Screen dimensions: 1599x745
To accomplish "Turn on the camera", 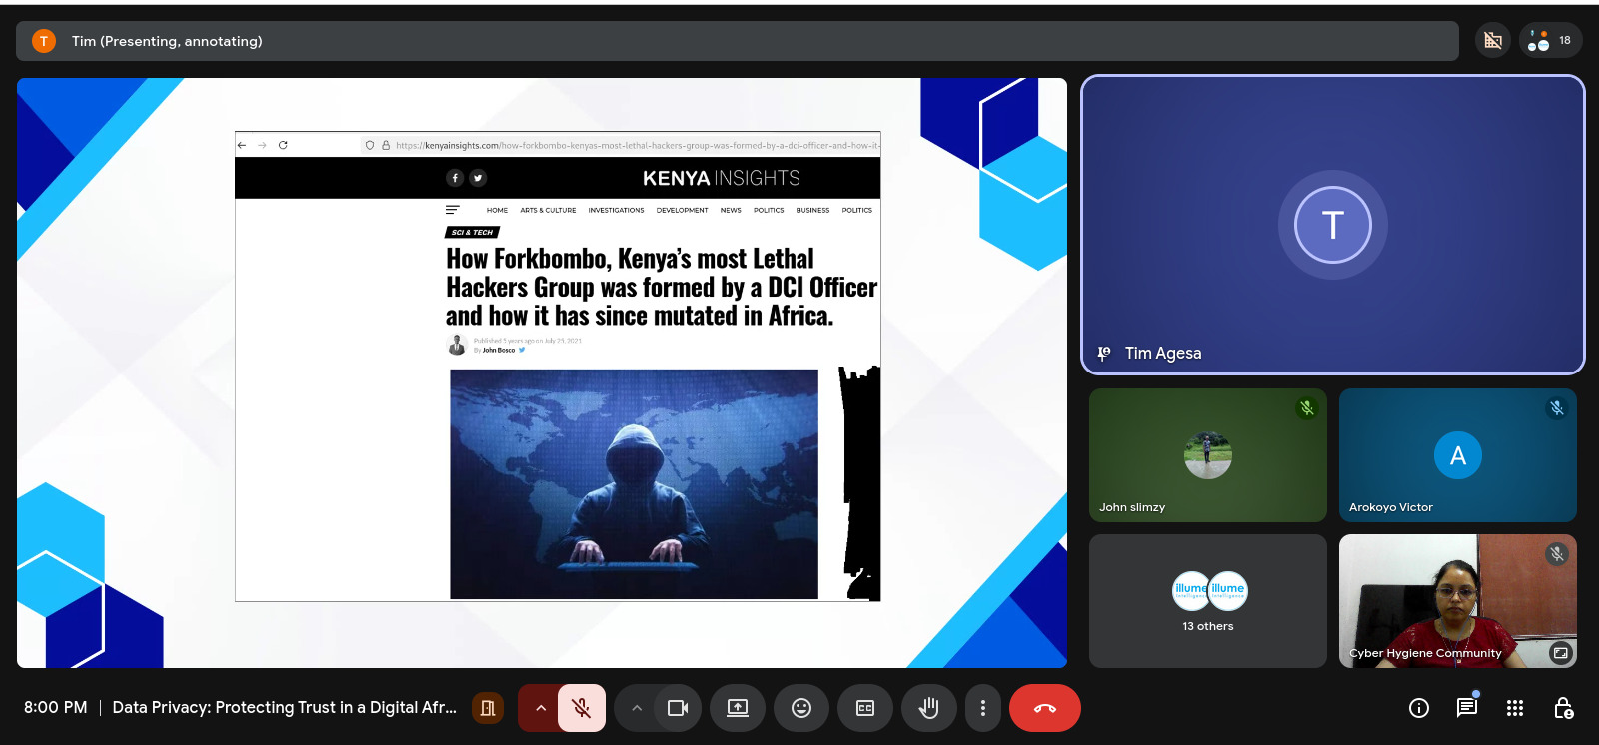I will [x=678, y=708].
